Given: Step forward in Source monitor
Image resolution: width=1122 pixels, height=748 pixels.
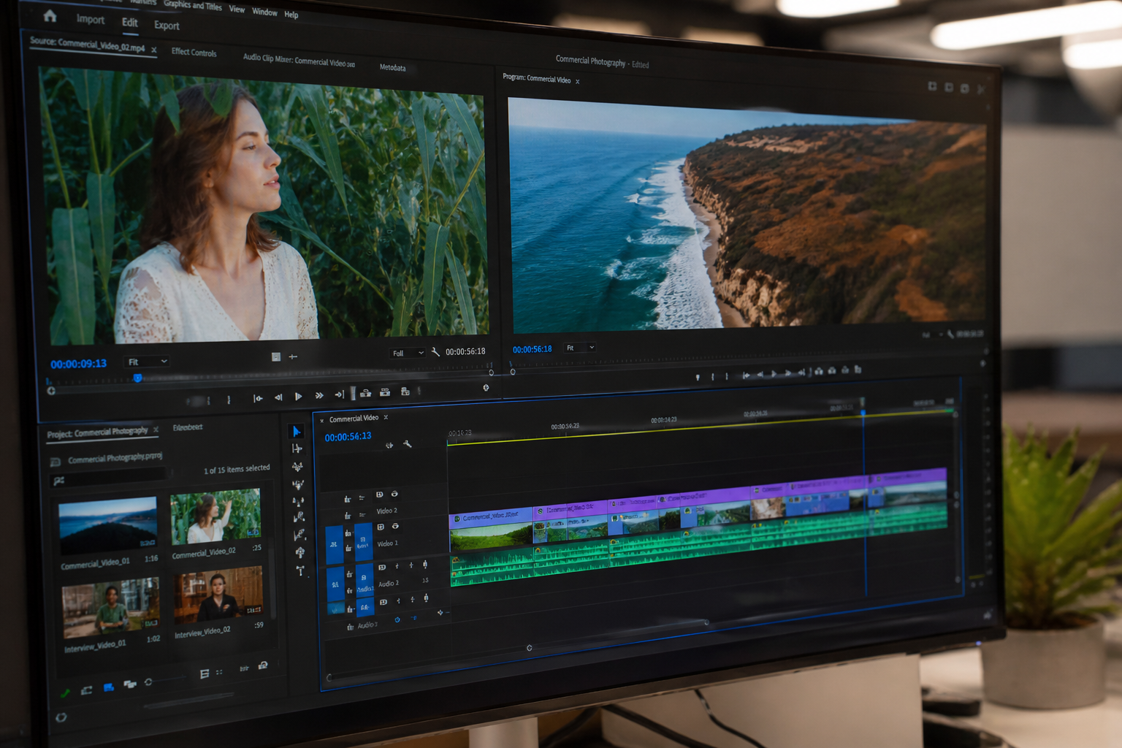Looking at the screenshot, I should click(319, 395).
